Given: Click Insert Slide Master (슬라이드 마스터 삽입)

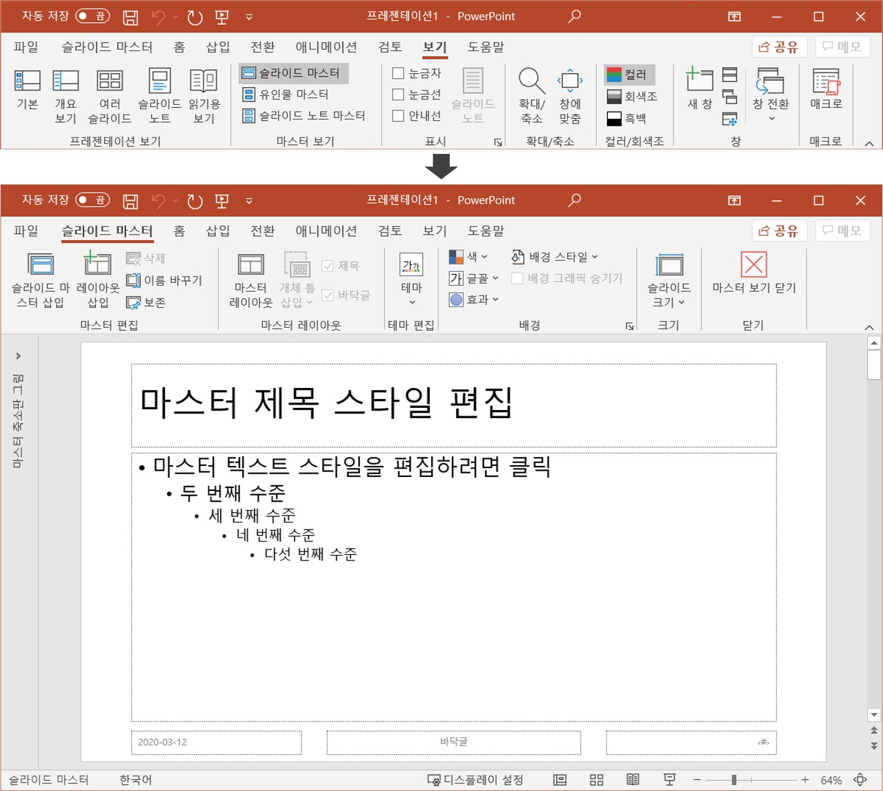Looking at the screenshot, I should coord(41,280).
